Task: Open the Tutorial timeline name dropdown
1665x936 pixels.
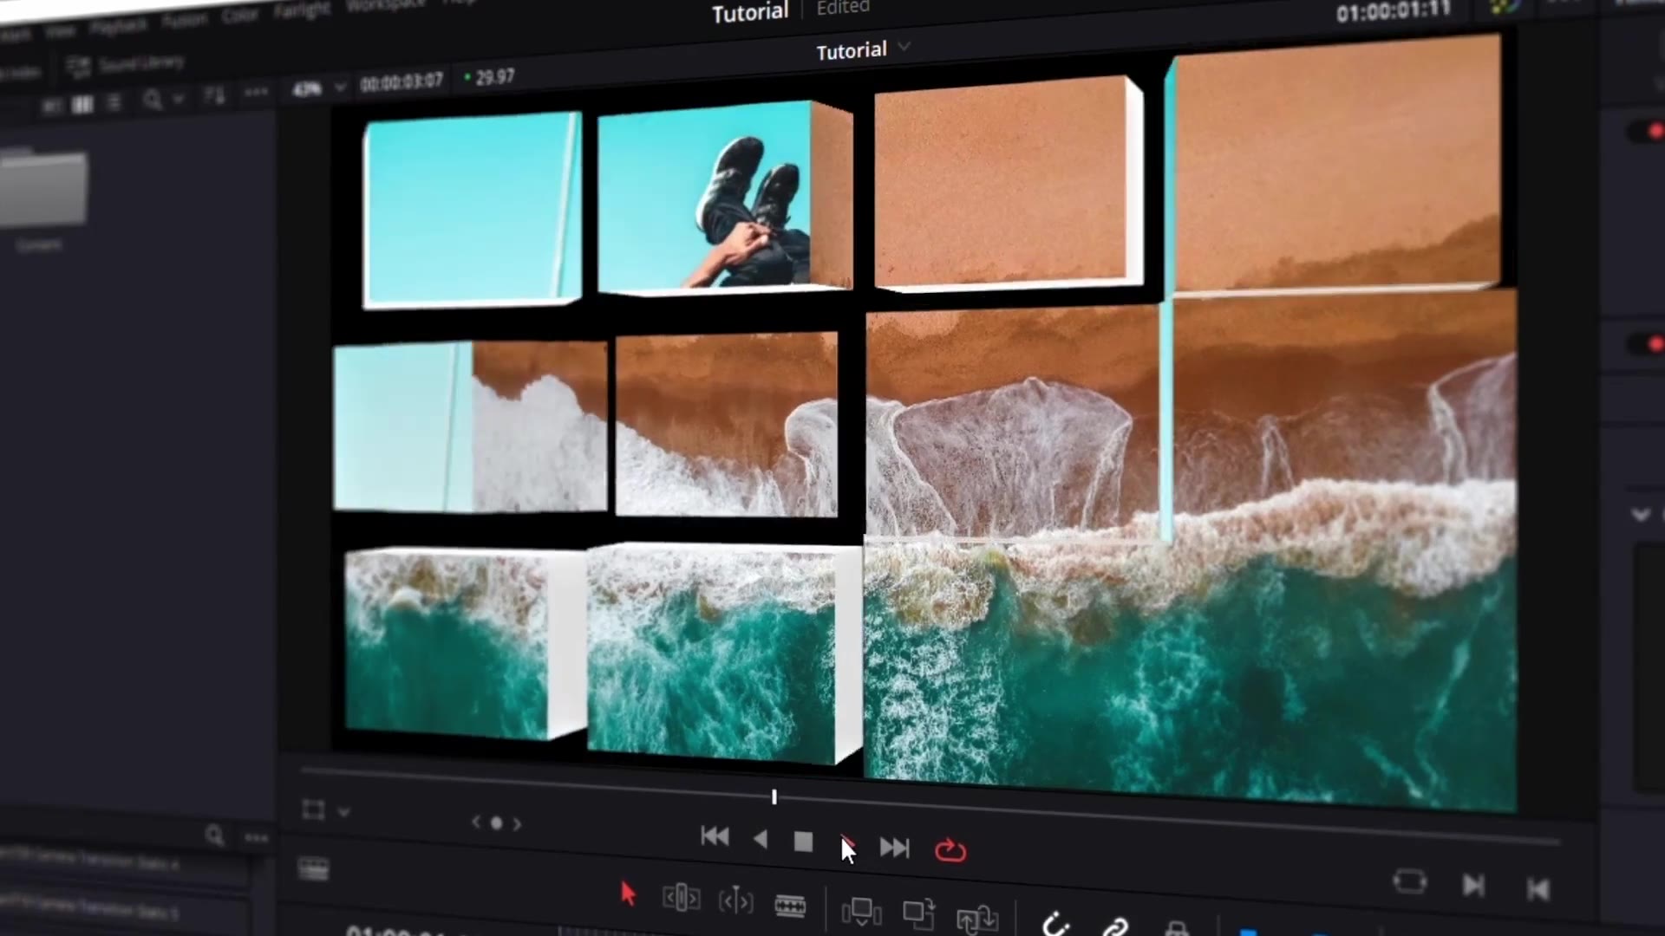Action: [904, 46]
